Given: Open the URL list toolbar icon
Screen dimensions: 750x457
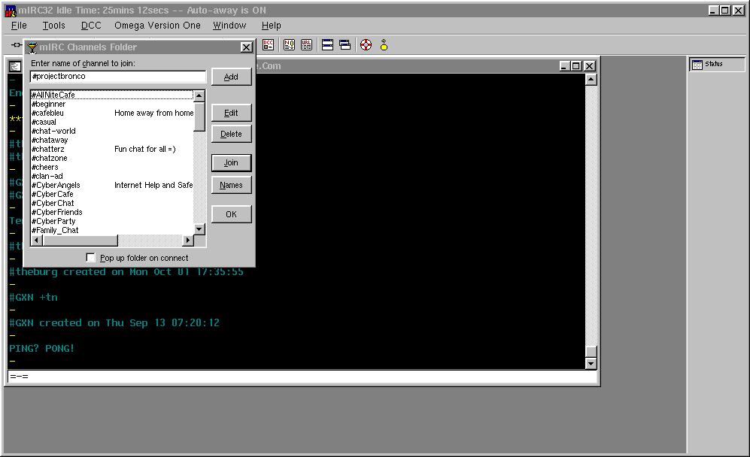Looking at the screenshot, I should 307,45.
